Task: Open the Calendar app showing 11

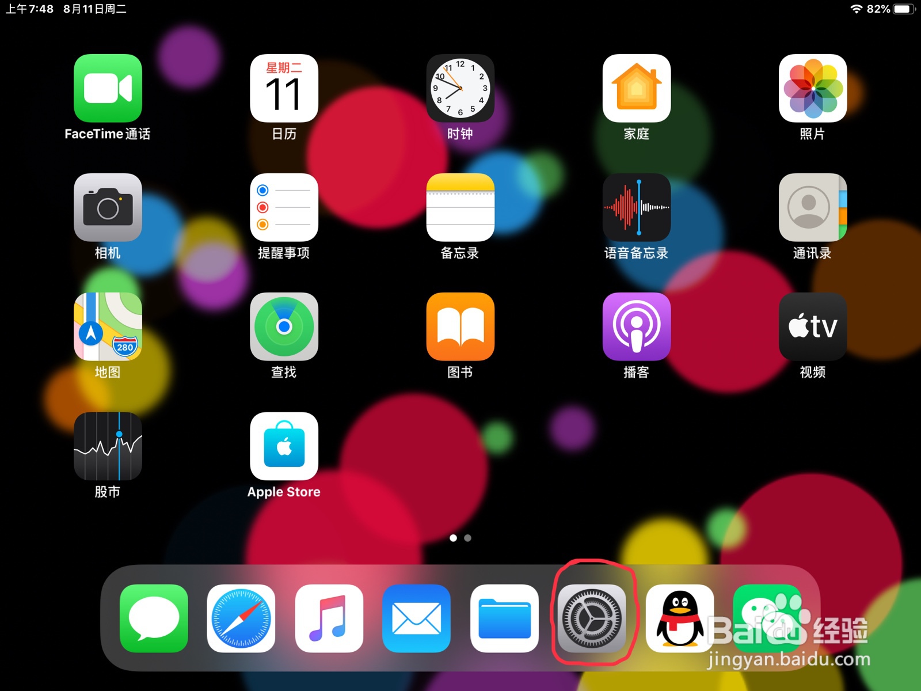Action: (284, 88)
